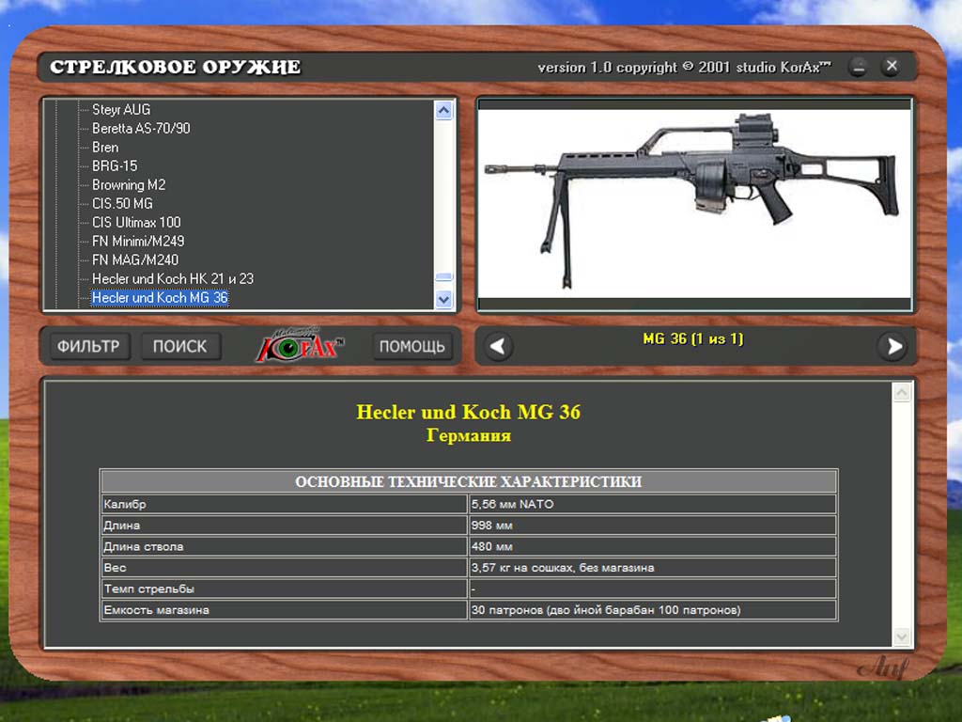Minimize the Стрелковое оружие window
The width and height of the screenshot is (962, 722).
(x=859, y=67)
